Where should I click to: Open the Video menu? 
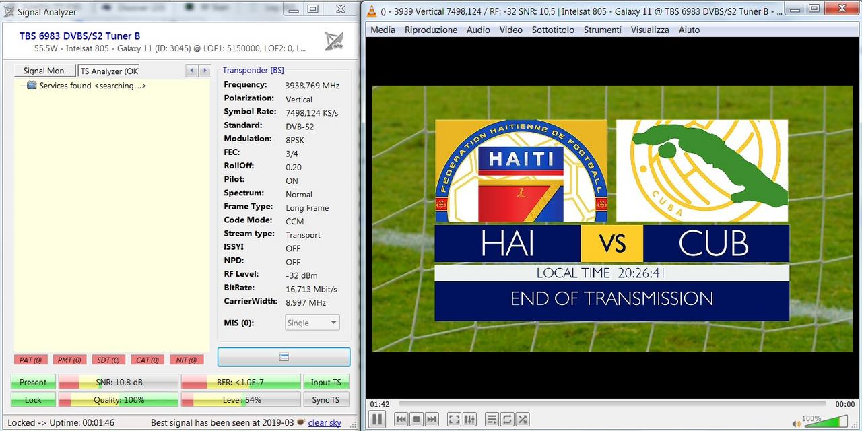coord(510,30)
